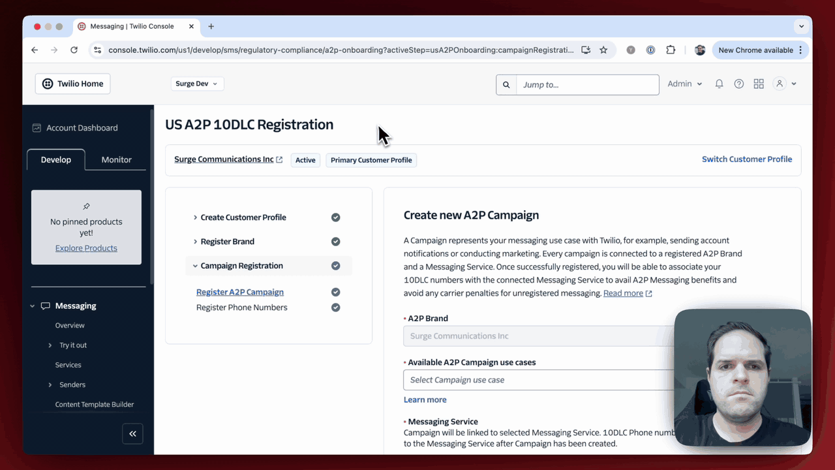835x470 pixels.
Task: Click the notifications bell icon
Action: coord(719,84)
